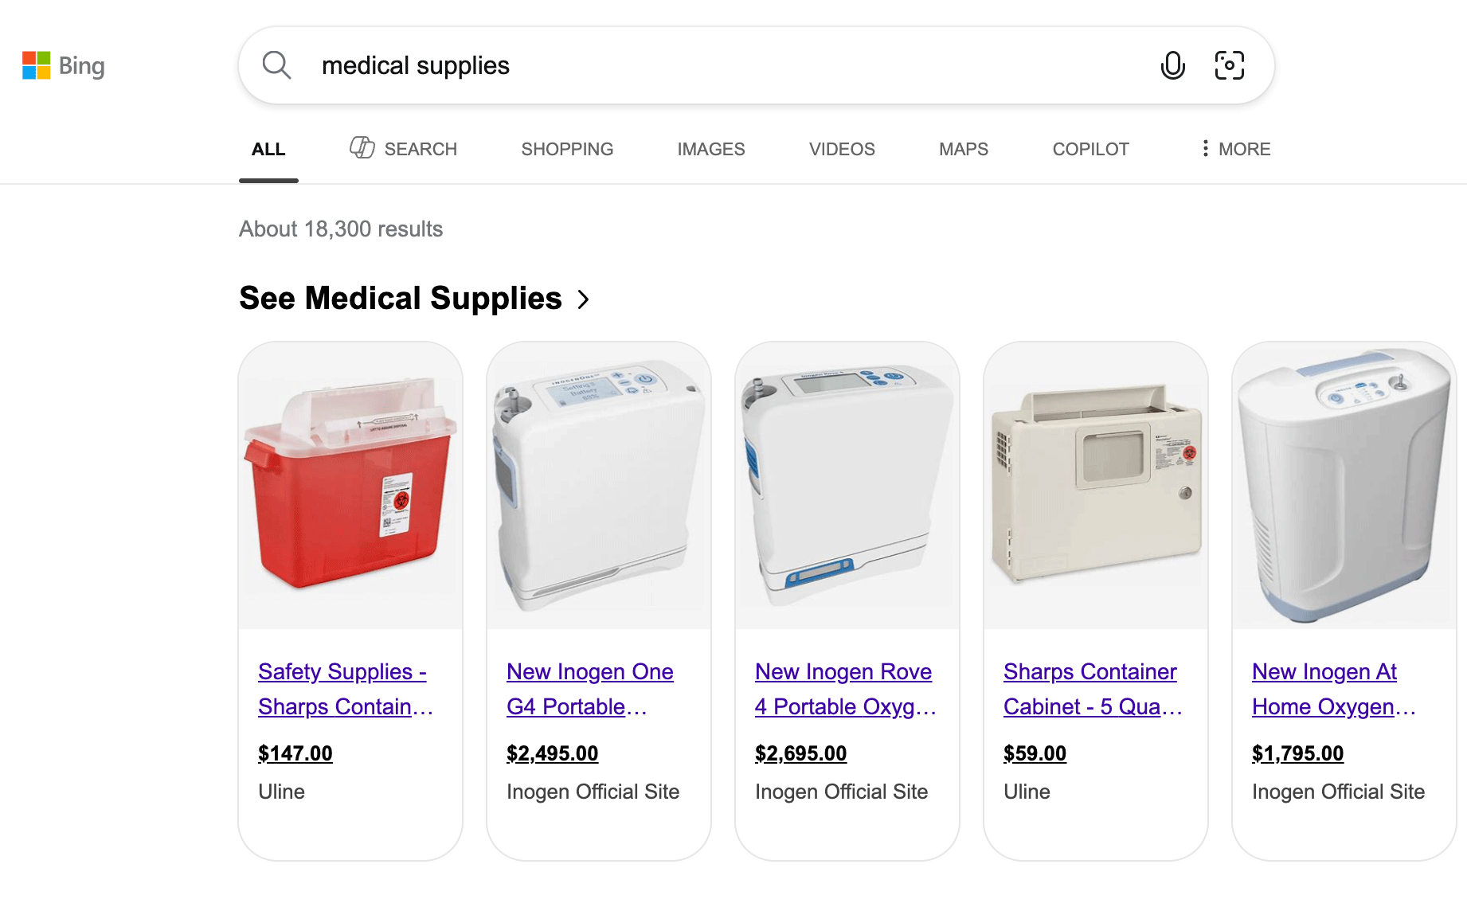Switch to the IMAGES tab
Image resolution: width=1467 pixels, height=911 pixels.
[x=710, y=149]
